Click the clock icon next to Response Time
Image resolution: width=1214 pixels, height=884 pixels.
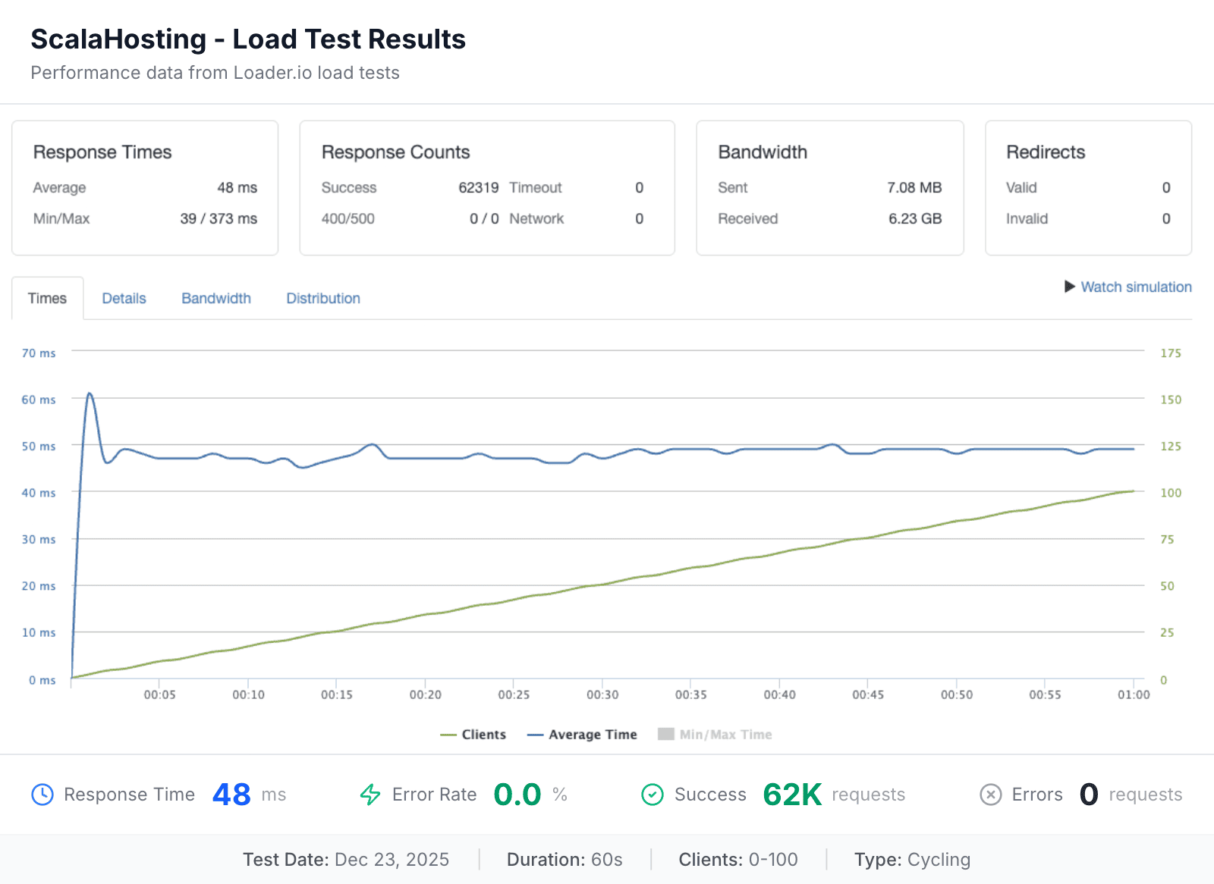tap(43, 795)
